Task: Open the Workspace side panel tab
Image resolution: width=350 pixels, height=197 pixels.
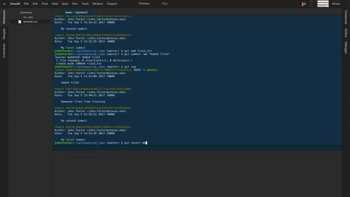Action: pos(4,17)
